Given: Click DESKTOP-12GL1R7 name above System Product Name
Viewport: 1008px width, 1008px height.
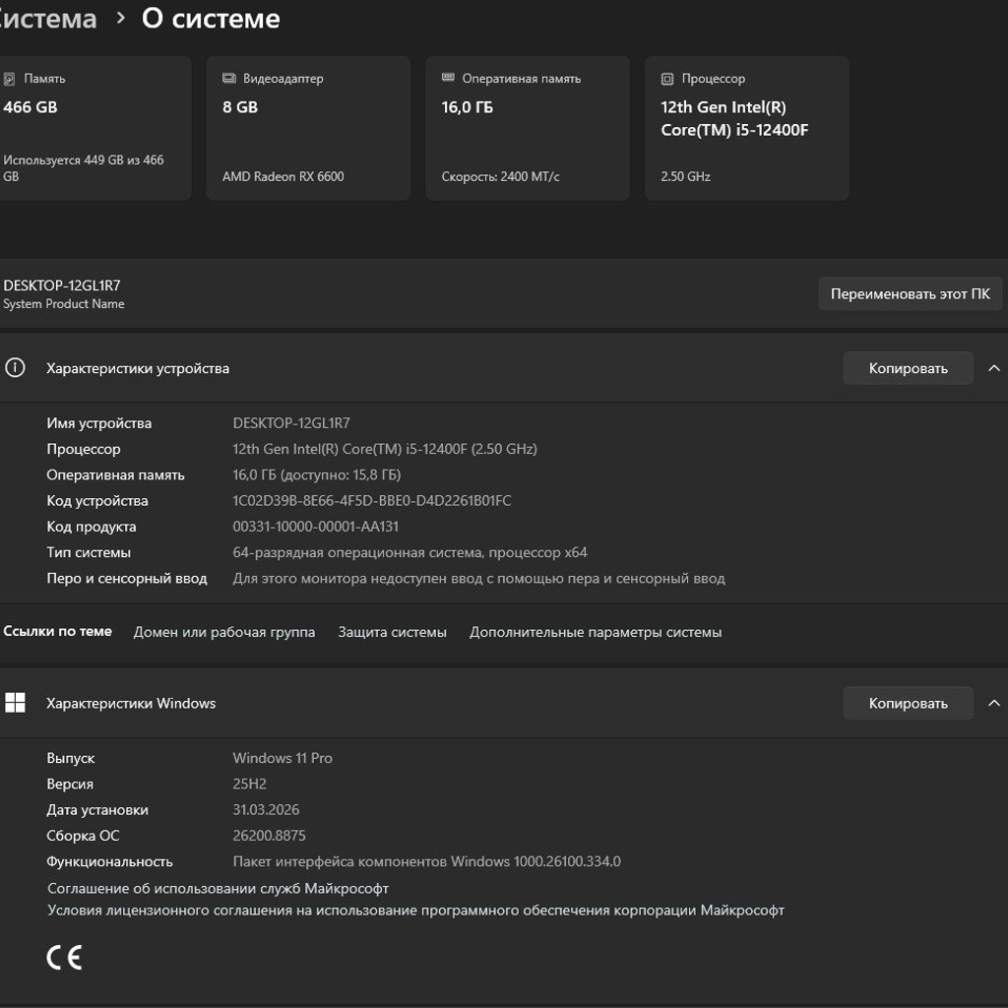Looking at the screenshot, I should pyautogui.click(x=62, y=285).
